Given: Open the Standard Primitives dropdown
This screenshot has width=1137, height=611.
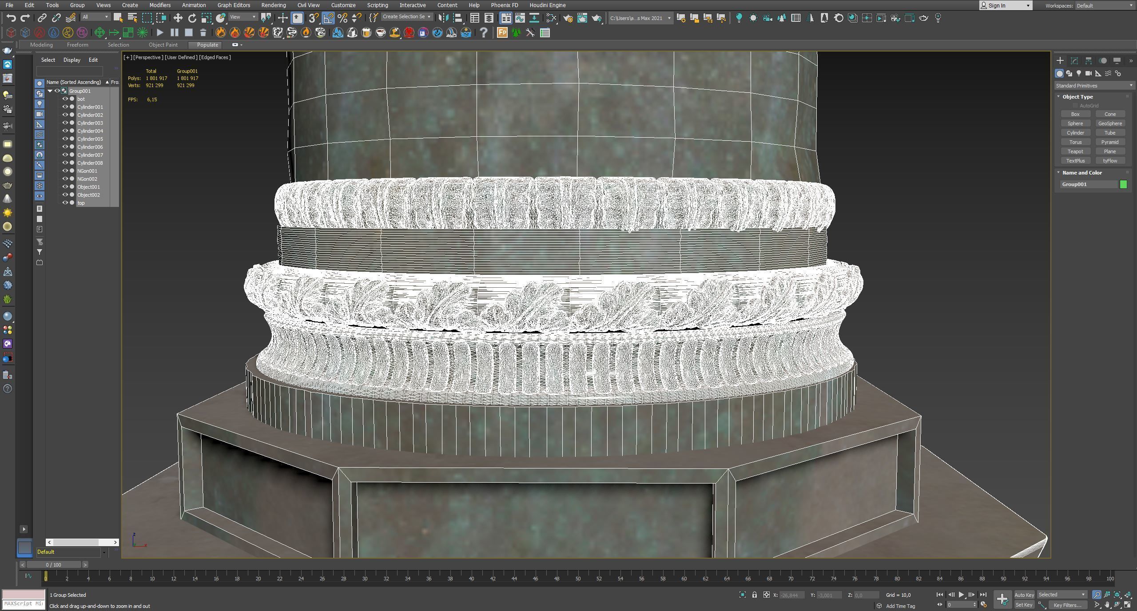Looking at the screenshot, I should pyautogui.click(x=1093, y=86).
